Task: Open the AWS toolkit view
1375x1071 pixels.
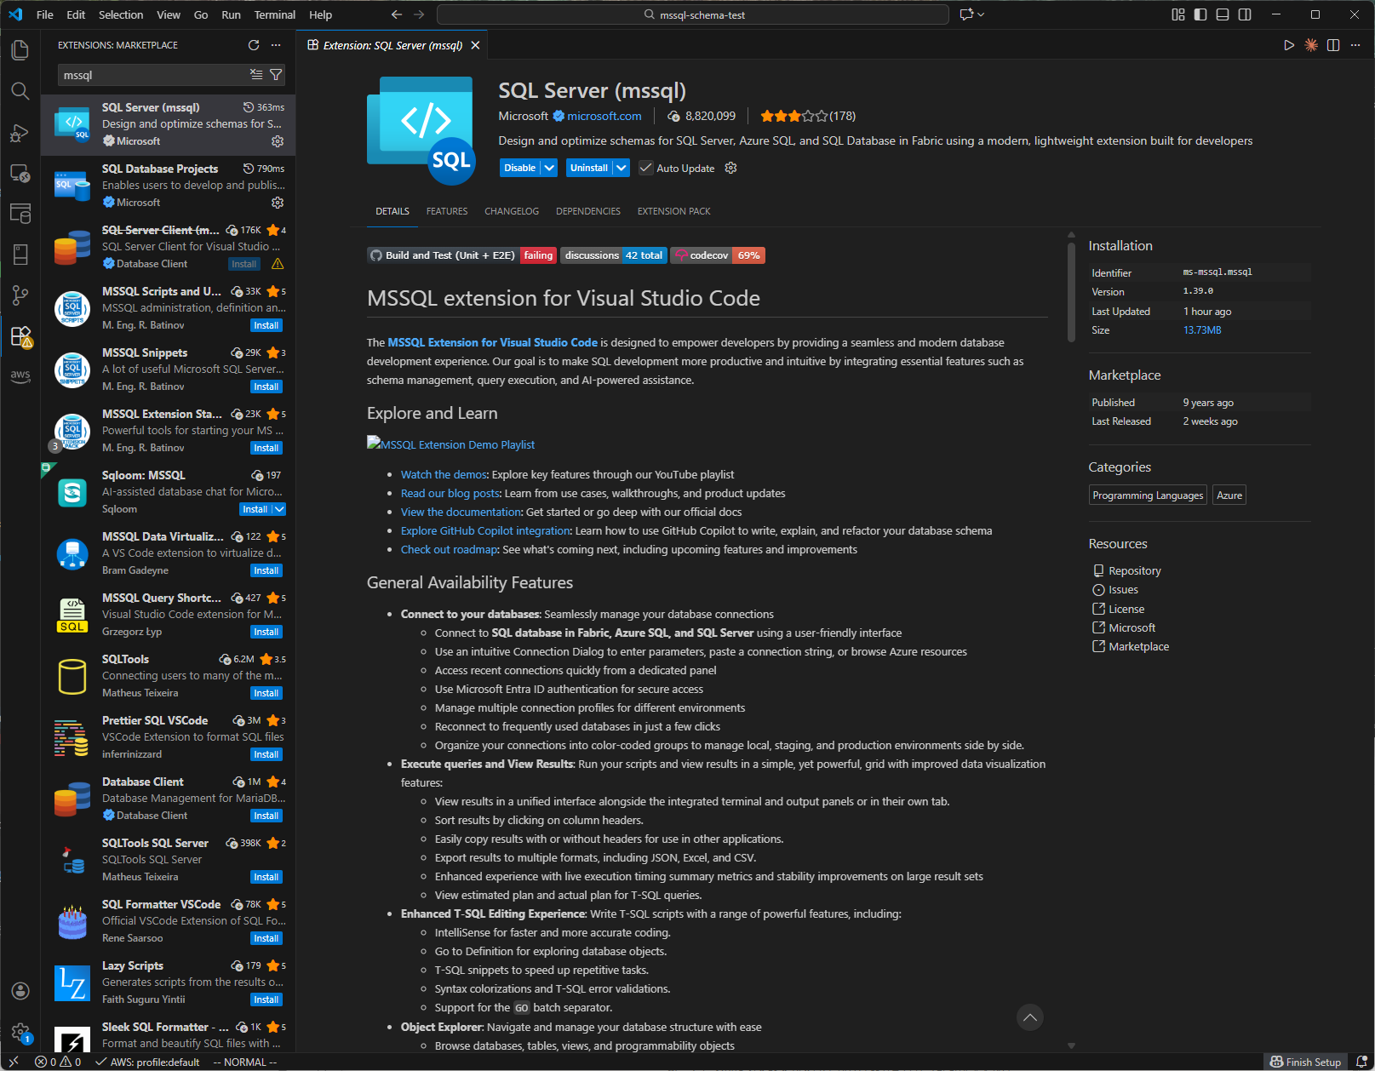Action: pyautogui.click(x=20, y=376)
